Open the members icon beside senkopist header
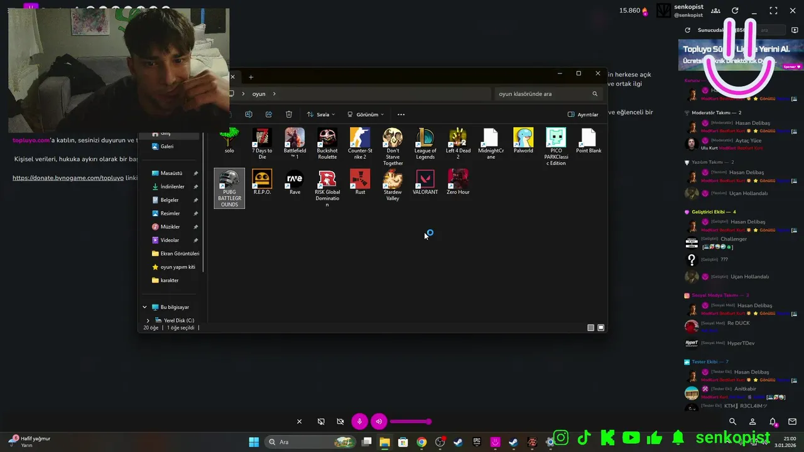Screen dimensions: 804x452 coord(715,11)
